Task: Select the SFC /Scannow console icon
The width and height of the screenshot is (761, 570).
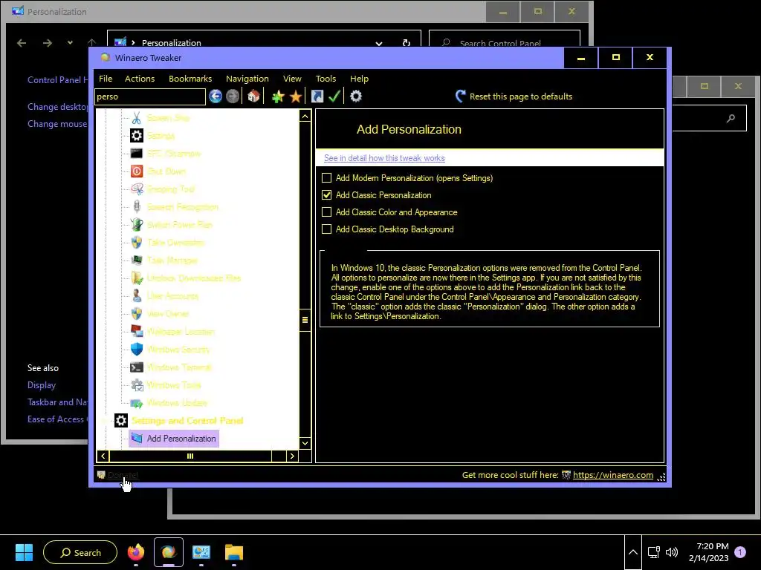Action: (137, 154)
